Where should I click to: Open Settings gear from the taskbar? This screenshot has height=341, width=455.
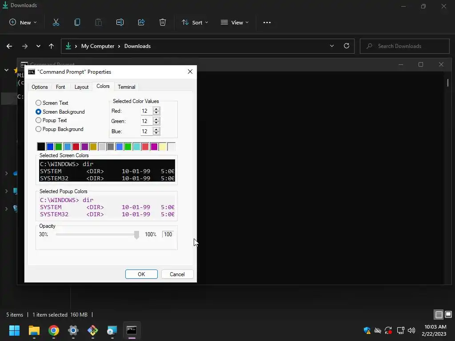(73, 330)
